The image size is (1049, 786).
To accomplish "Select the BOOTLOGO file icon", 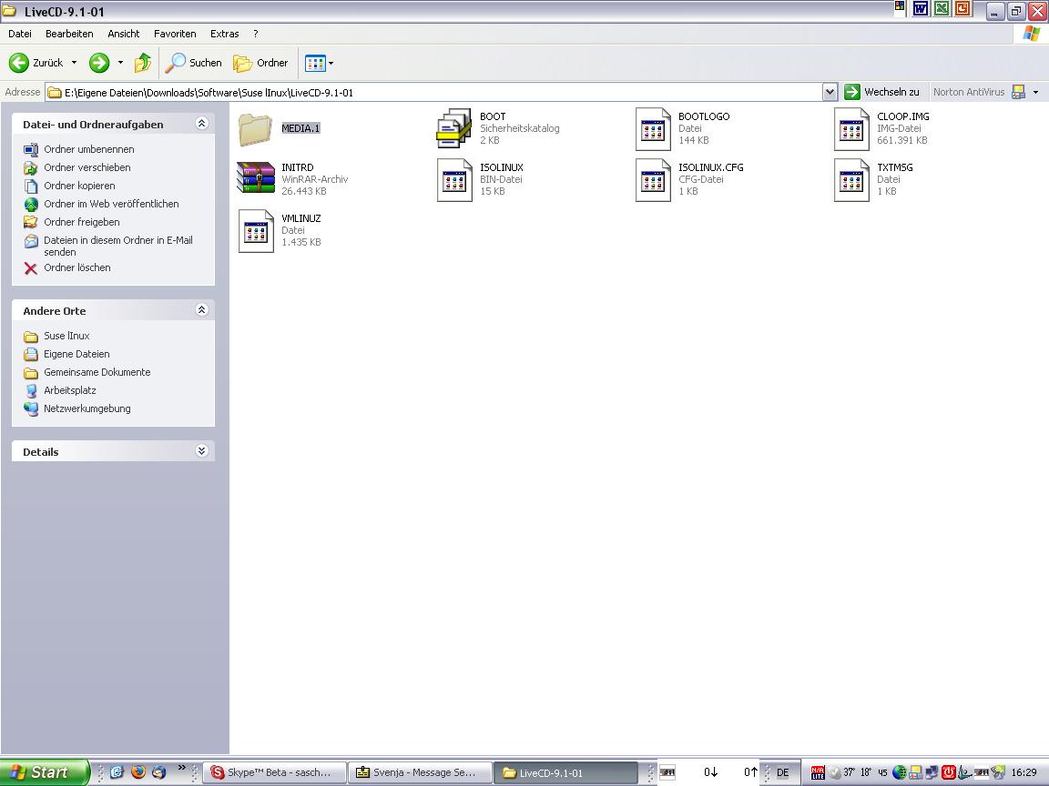I will click(x=653, y=129).
